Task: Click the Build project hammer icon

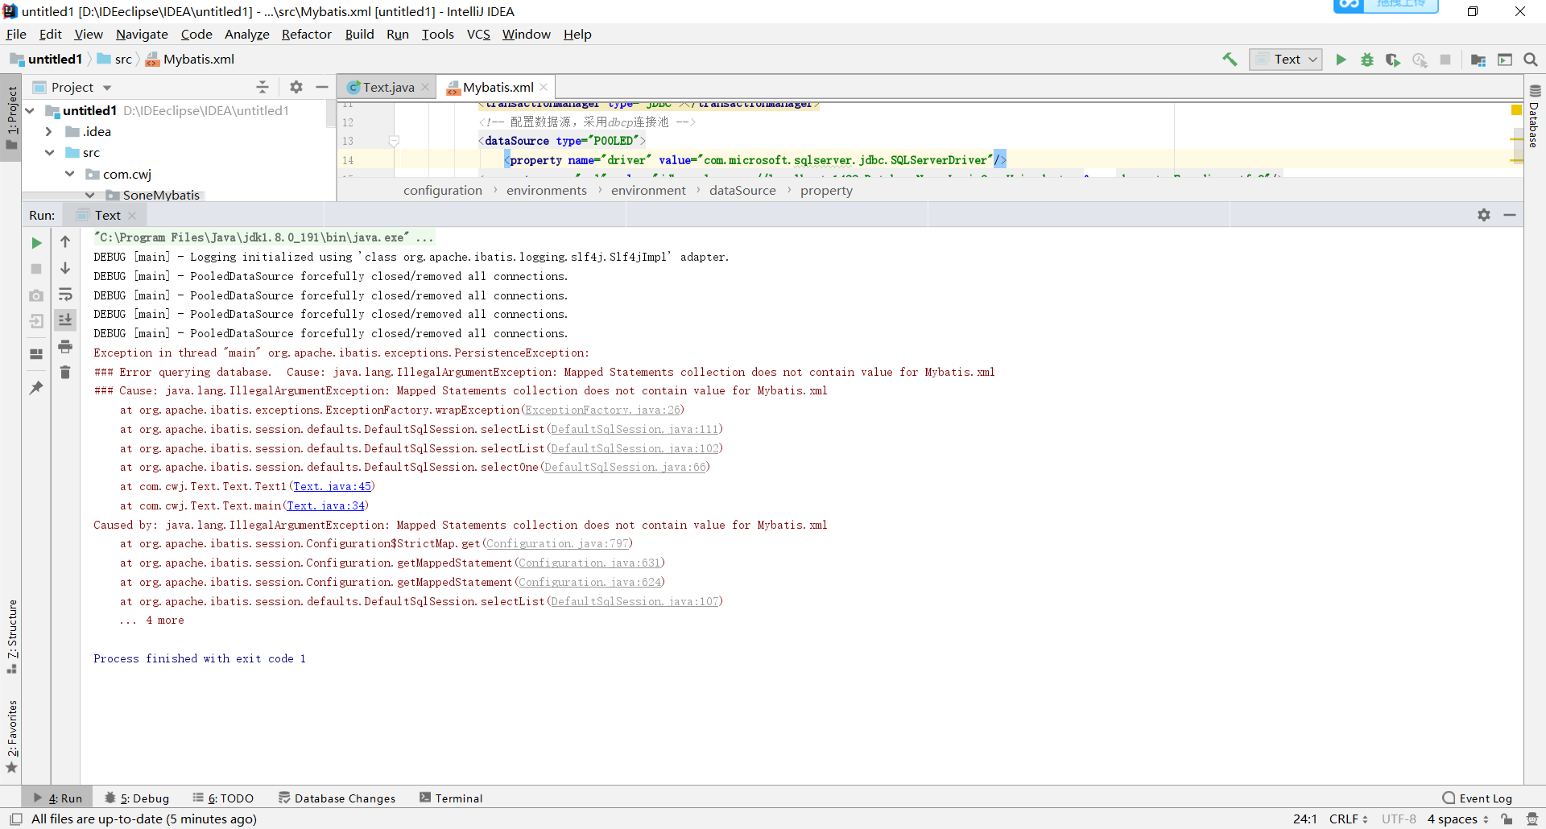Action: coord(1230,60)
